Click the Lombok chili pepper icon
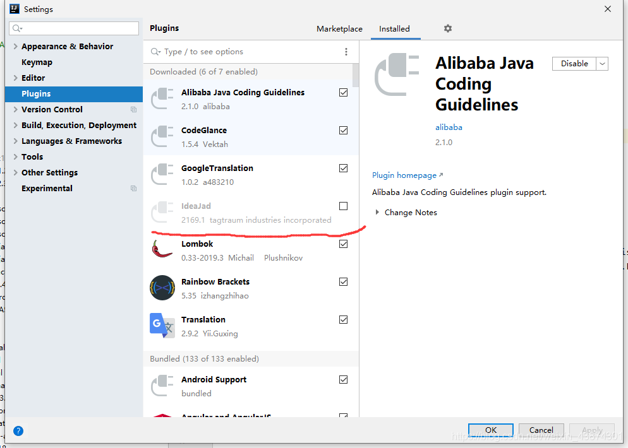Viewport: 628px width, 448px height. 162,249
